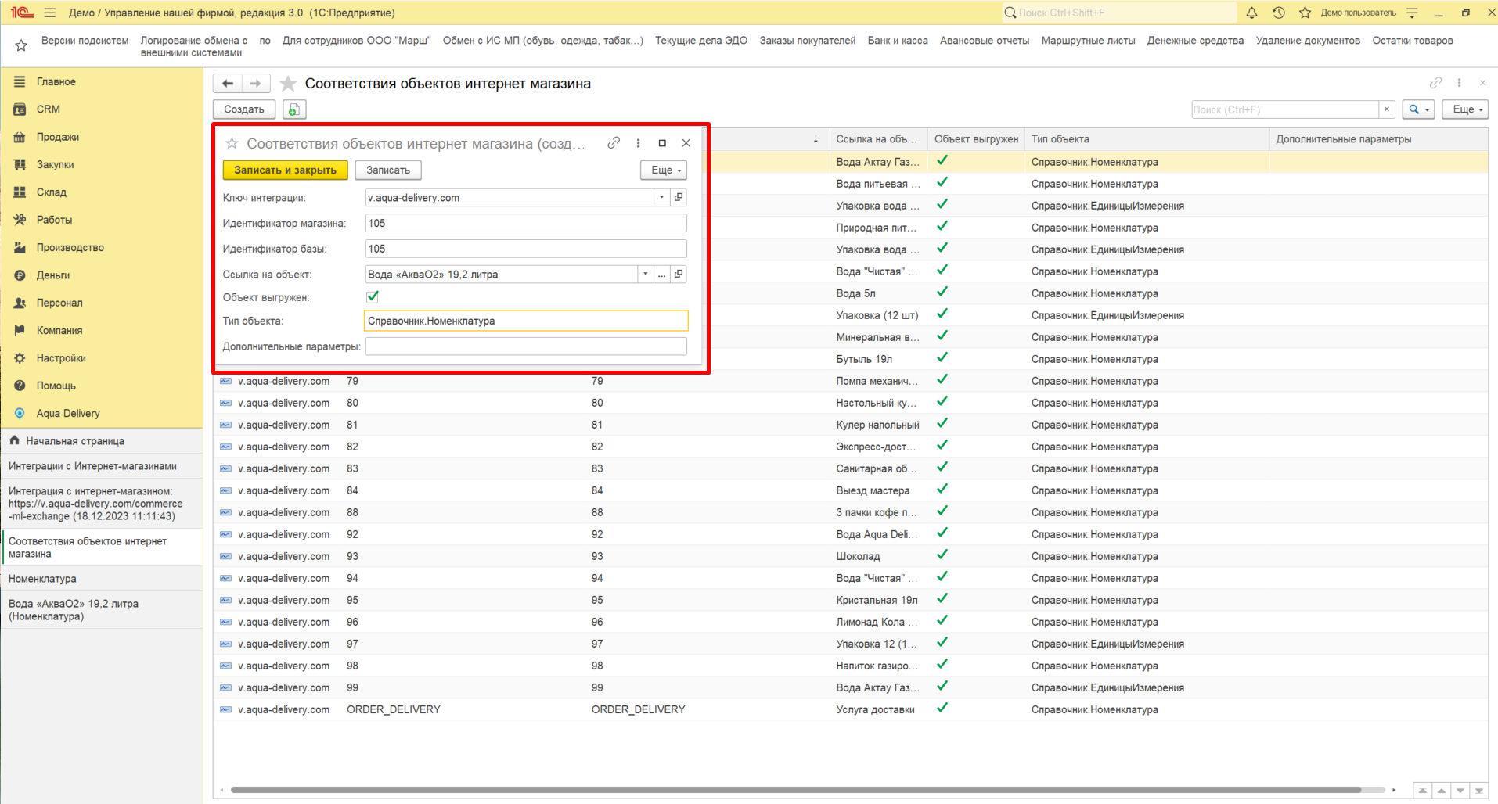
Task: Open the hamburger functions menu
Action: [50, 13]
